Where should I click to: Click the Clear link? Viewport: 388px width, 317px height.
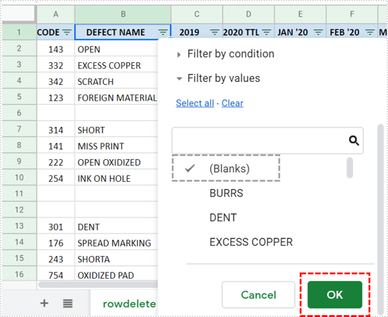pyautogui.click(x=232, y=103)
